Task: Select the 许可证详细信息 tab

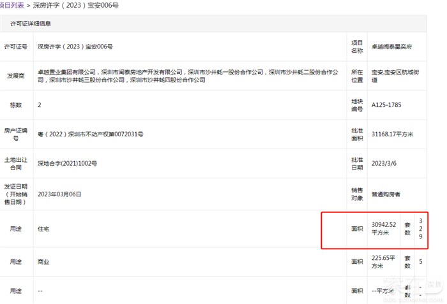Action: (x=31, y=24)
